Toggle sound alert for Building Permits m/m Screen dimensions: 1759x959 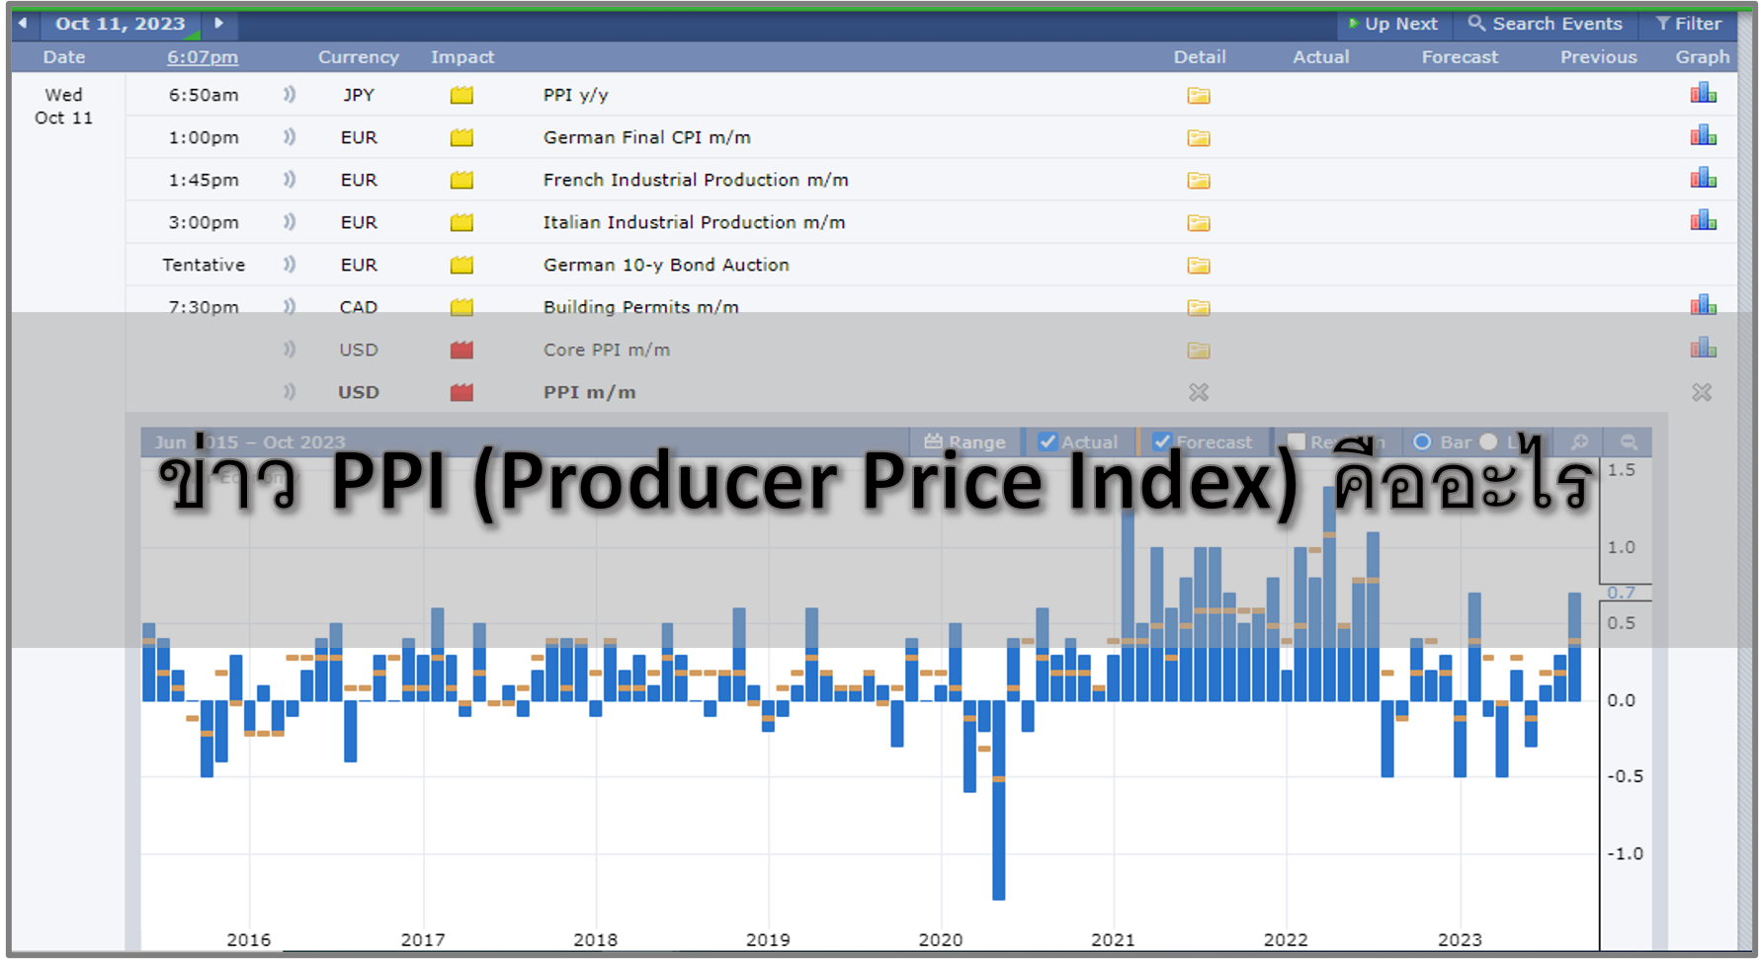click(x=290, y=307)
